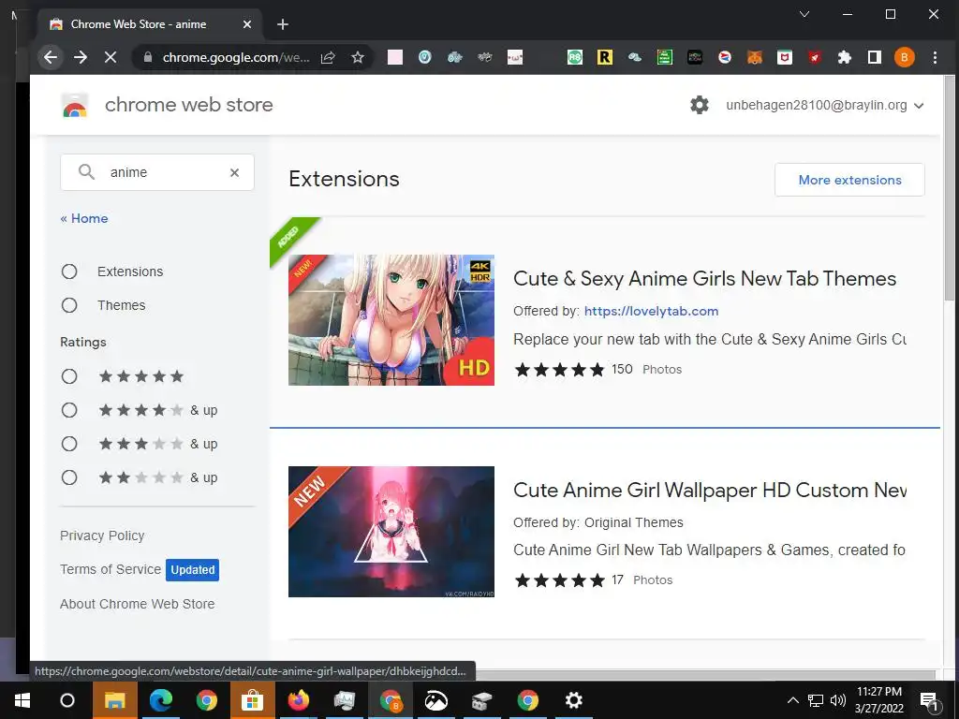Open volume control in system tray
This screenshot has width=959, height=719.
838,700
